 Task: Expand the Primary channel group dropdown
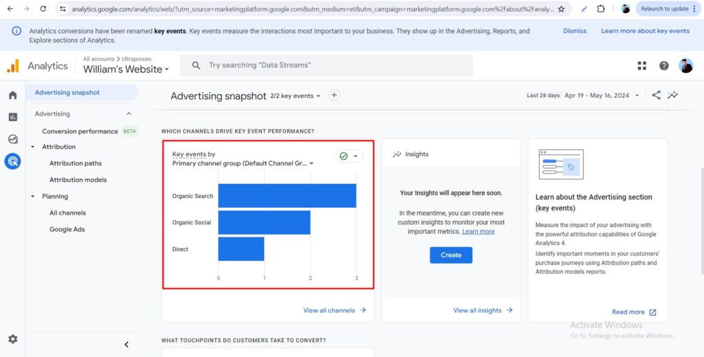click(x=243, y=164)
